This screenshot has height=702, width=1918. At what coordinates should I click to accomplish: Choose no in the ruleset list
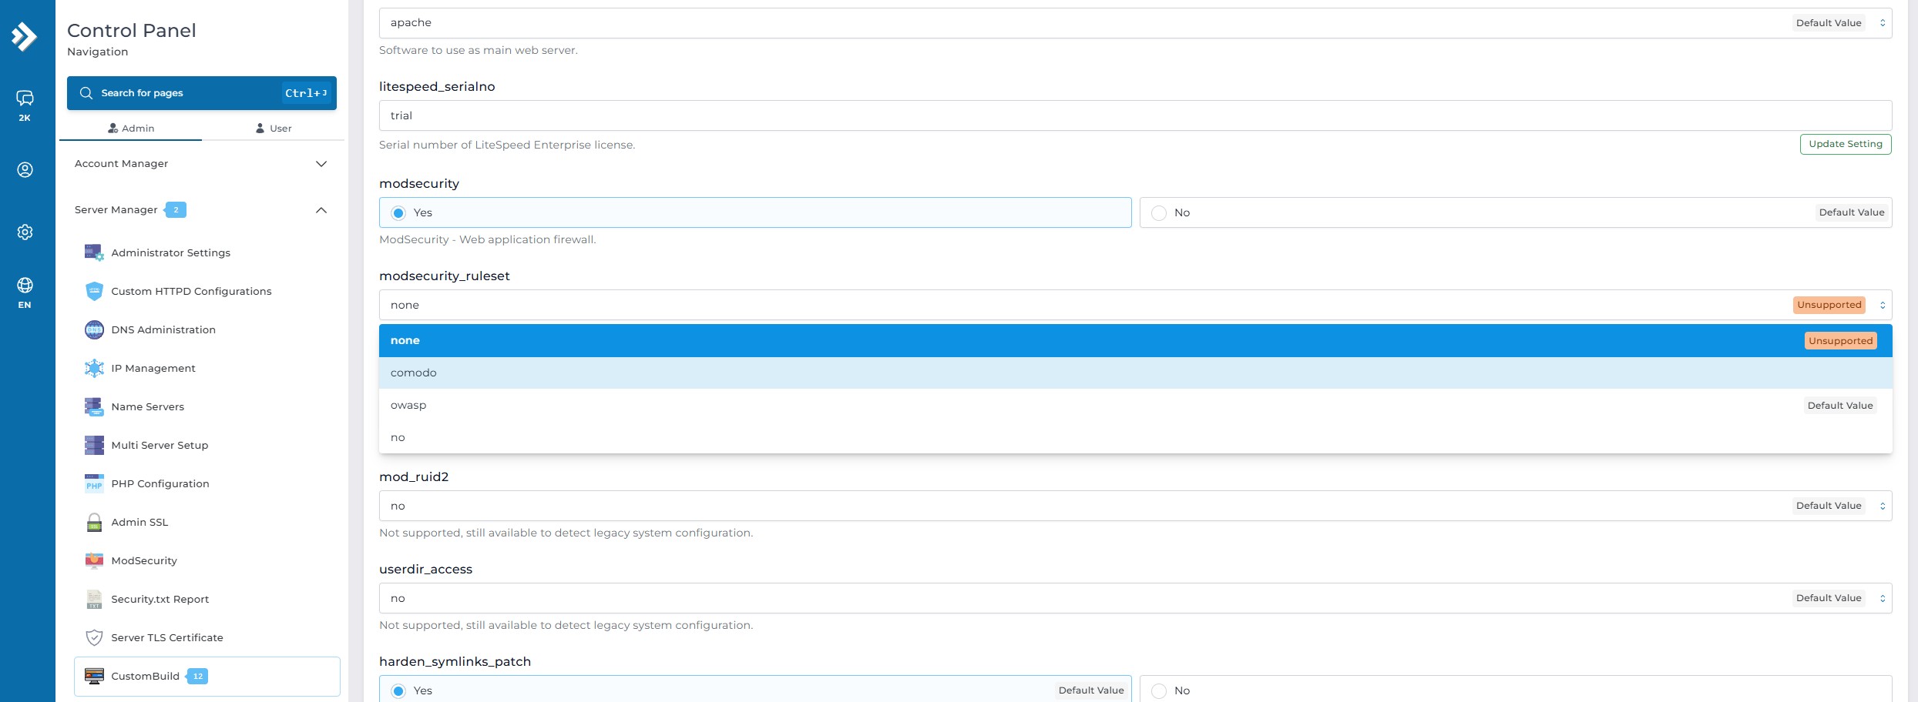(x=1135, y=437)
